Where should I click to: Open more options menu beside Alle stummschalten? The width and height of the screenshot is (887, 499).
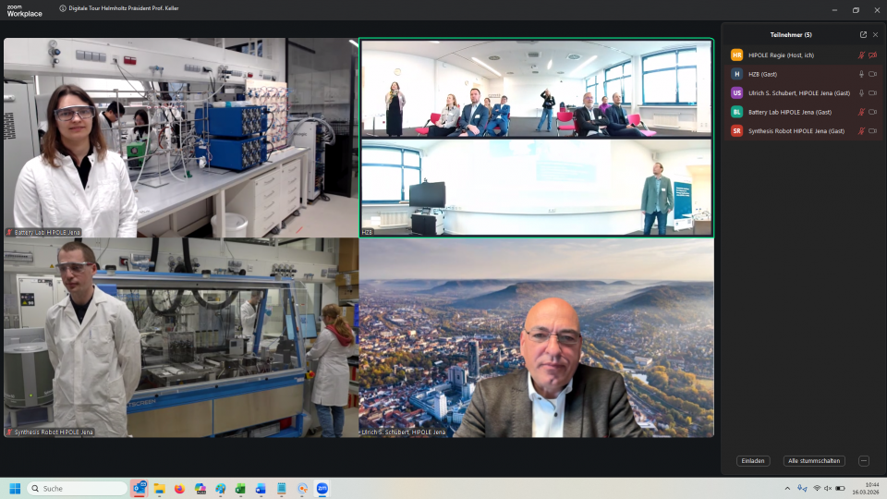pos(864,461)
